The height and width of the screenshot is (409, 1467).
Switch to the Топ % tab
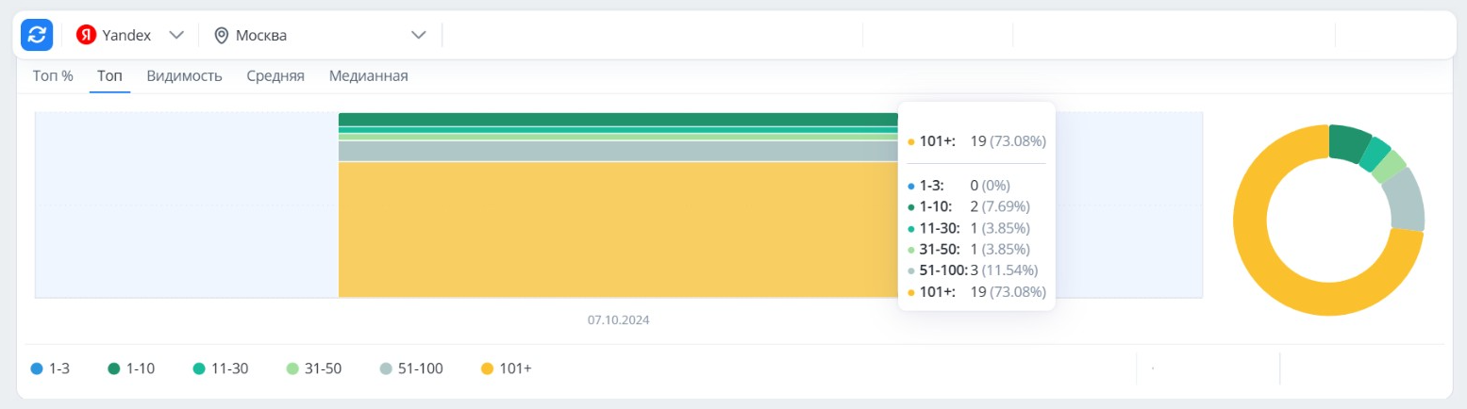(x=53, y=76)
